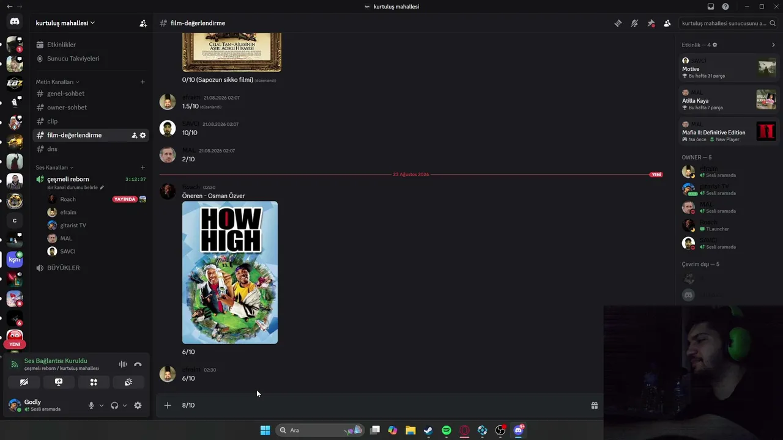Open Etkinlikler in the sidebar

91,45
